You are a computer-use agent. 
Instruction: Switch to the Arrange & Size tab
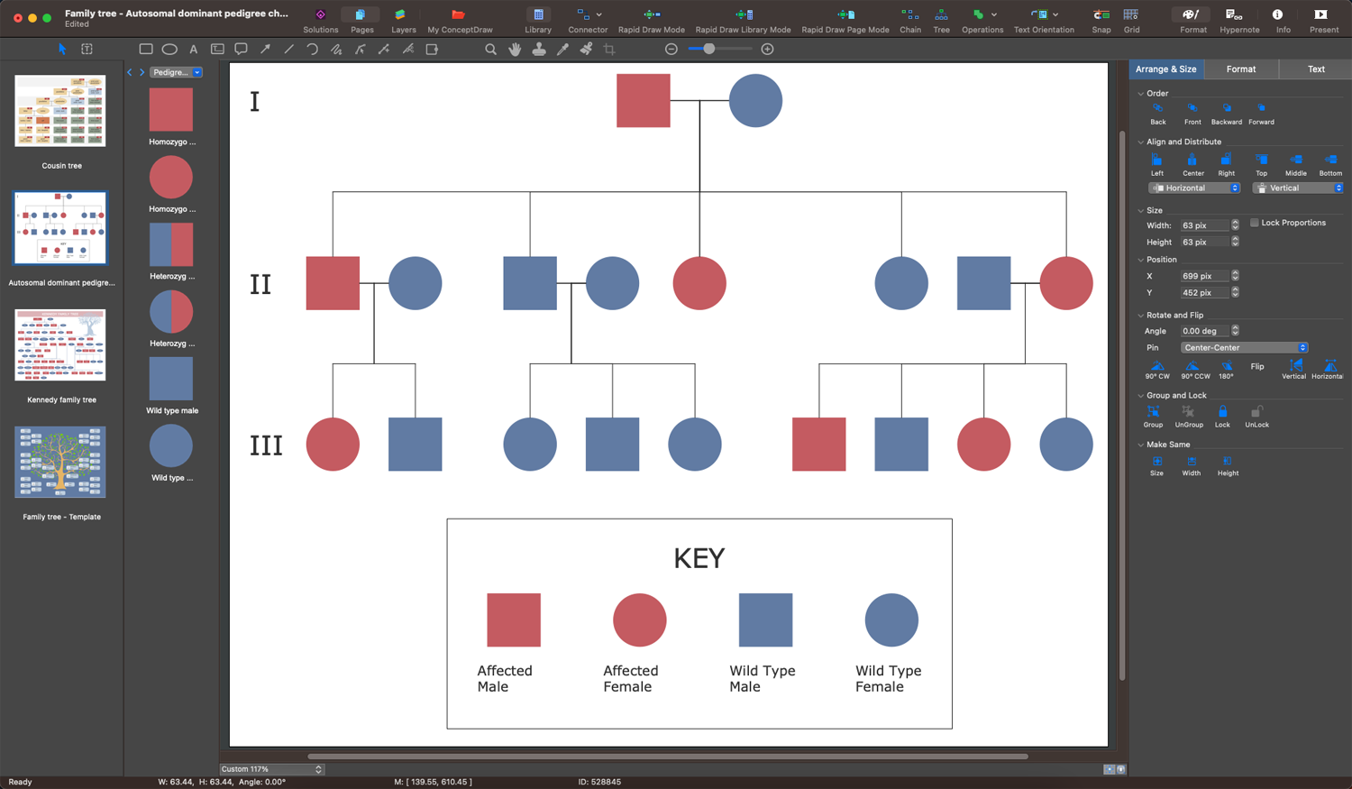click(x=1165, y=69)
